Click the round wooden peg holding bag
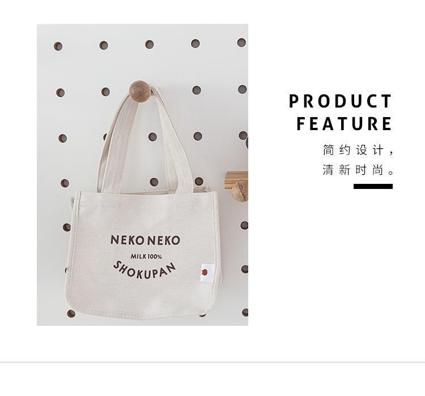Screen dimensions: 425x396 140,91
